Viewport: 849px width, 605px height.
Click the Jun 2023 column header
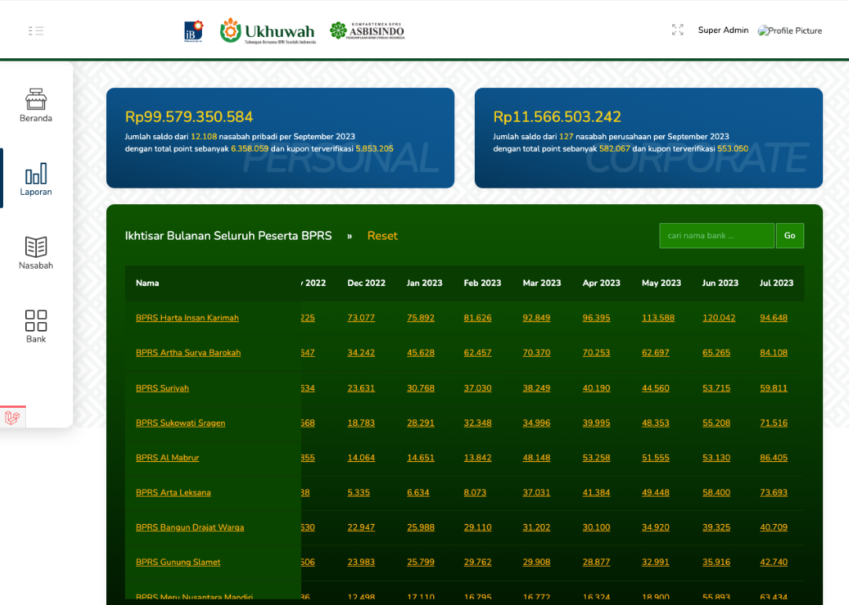[x=719, y=283]
